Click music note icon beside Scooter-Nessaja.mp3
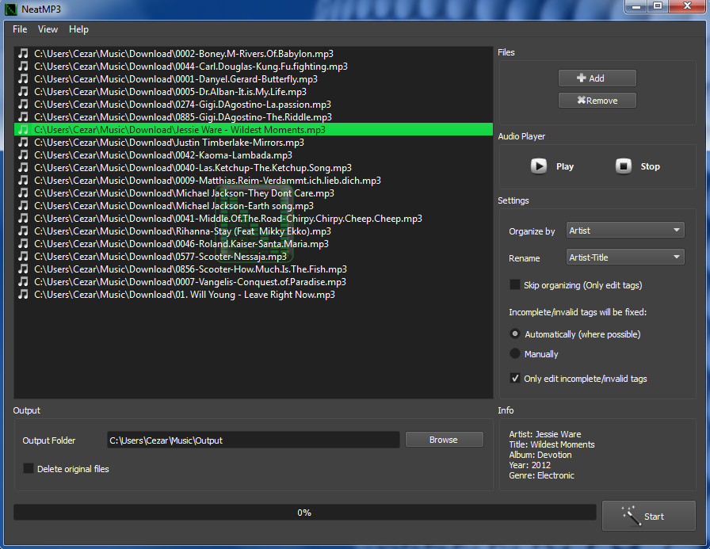This screenshot has width=710, height=549. click(x=23, y=256)
